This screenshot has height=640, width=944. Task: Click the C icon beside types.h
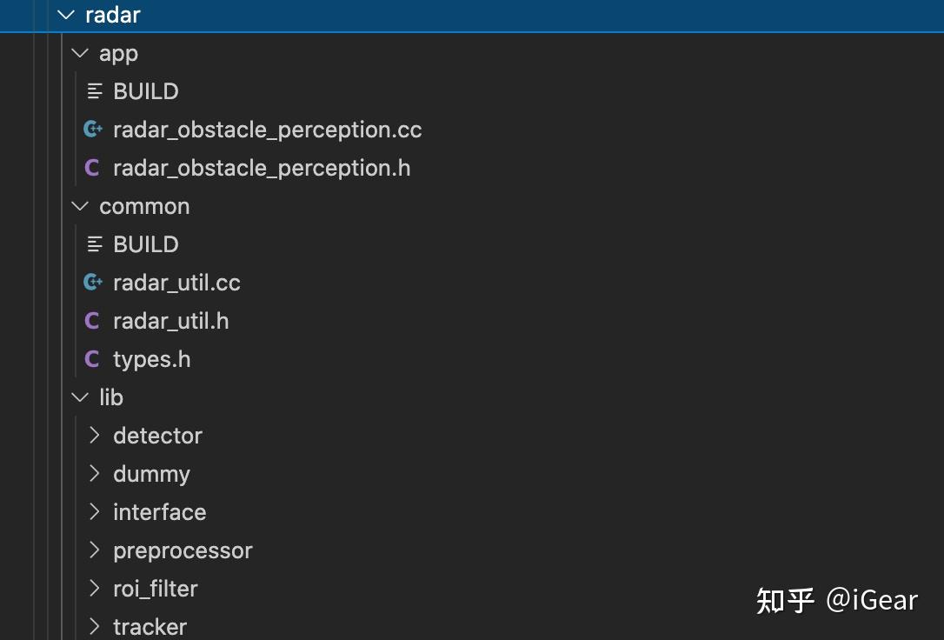92,359
